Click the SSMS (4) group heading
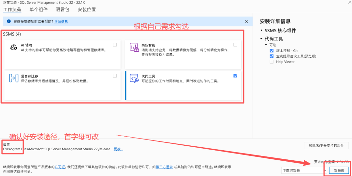352x176 pixels. [x=12, y=34]
